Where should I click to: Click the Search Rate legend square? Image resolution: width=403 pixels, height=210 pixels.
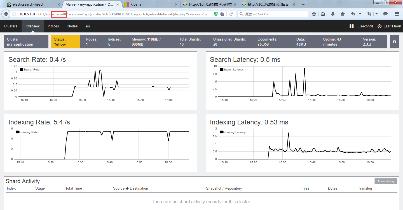pyautogui.click(x=21, y=70)
